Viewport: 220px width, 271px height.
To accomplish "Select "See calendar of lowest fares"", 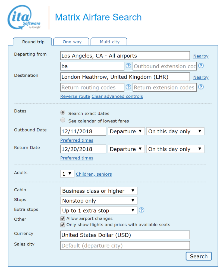I will point(62,120).
